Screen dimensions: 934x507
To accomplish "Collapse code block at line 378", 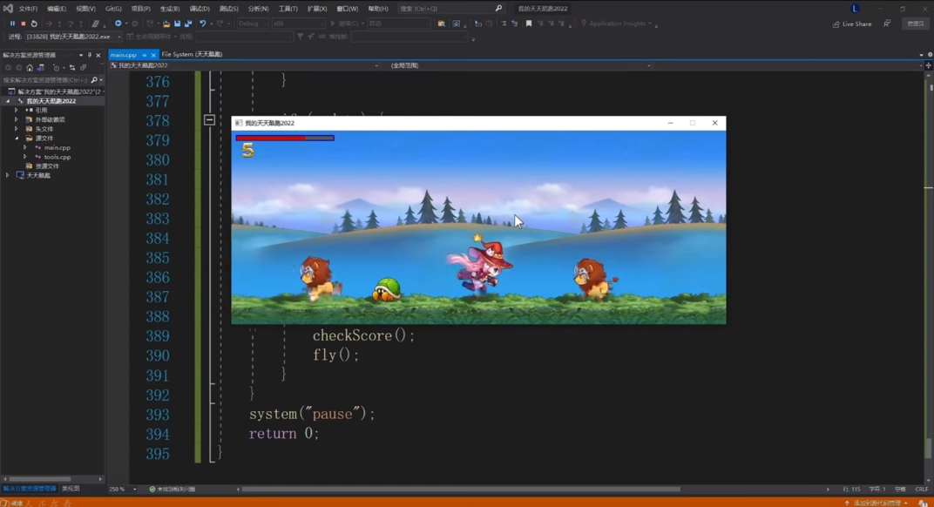I will click(x=209, y=120).
